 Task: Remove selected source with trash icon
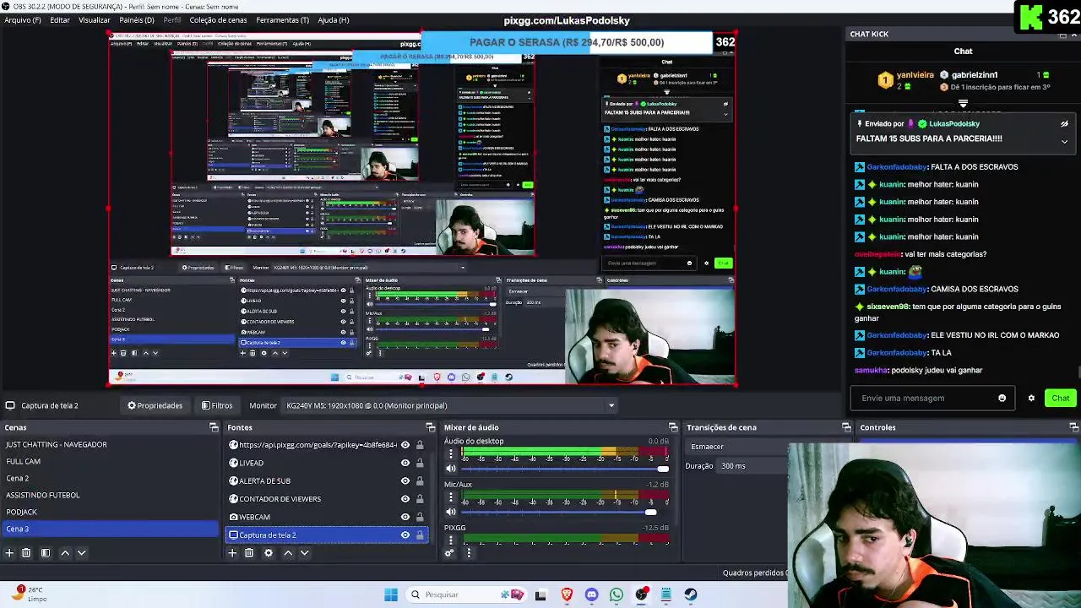click(x=249, y=553)
